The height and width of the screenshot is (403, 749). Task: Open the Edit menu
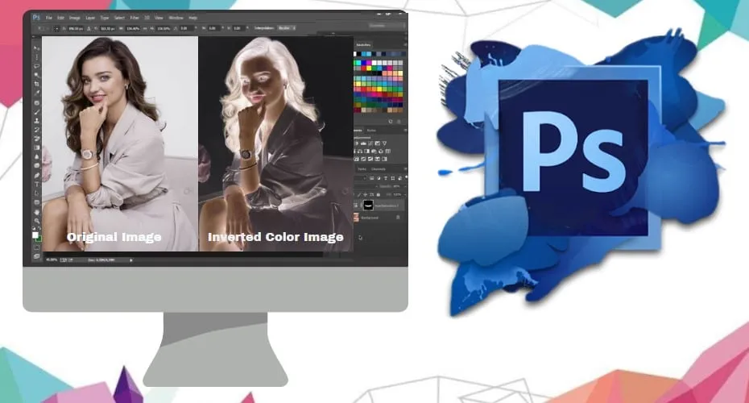pos(60,18)
